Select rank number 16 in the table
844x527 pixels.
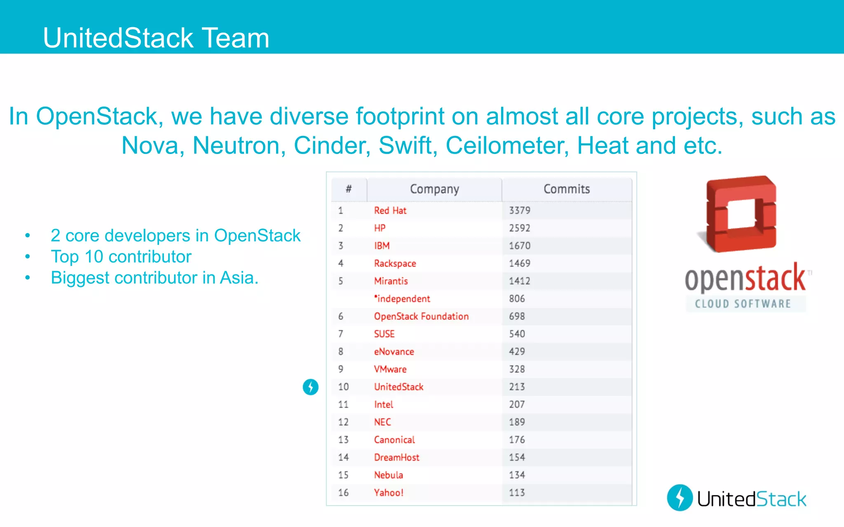(x=343, y=493)
